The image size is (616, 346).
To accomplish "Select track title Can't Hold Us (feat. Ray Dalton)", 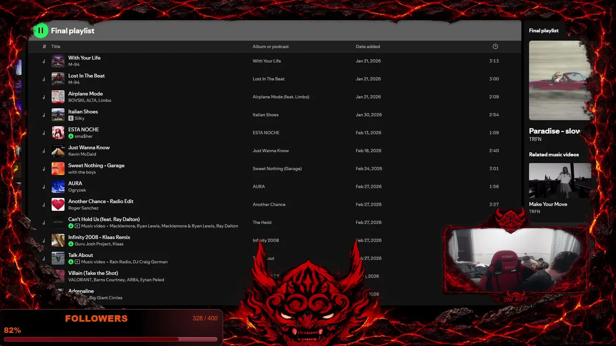I will 104,219.
